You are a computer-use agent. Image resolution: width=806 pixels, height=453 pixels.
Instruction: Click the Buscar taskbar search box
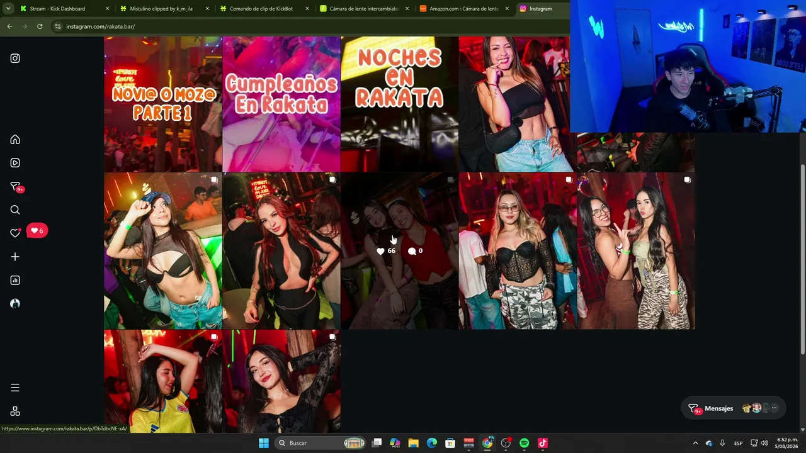coord(321,443)
